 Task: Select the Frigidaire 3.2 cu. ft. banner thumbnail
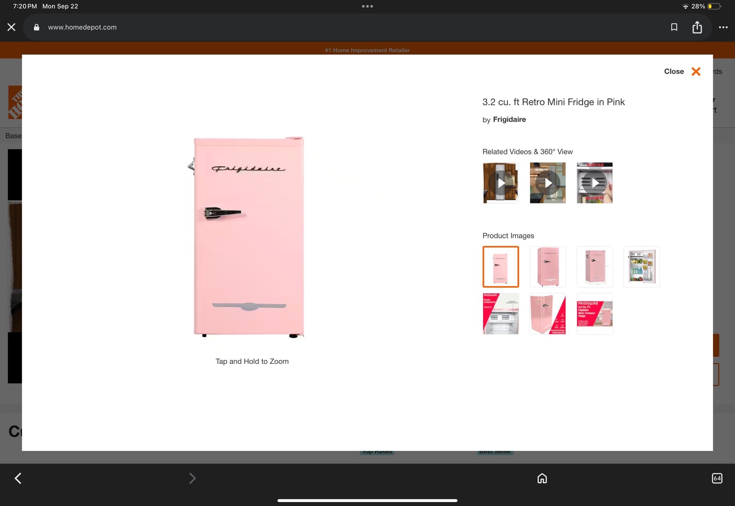click(x=595, y=314)
